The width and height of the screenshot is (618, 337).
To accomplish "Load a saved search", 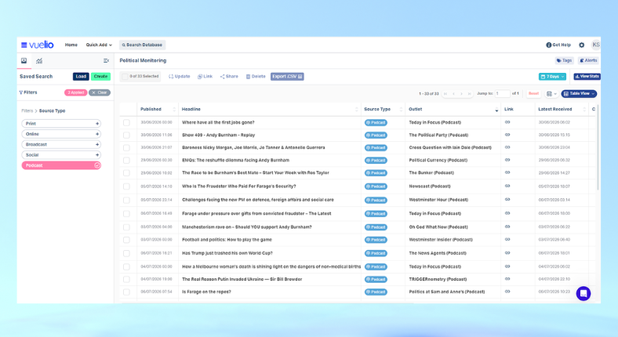I will coord(81,76).
